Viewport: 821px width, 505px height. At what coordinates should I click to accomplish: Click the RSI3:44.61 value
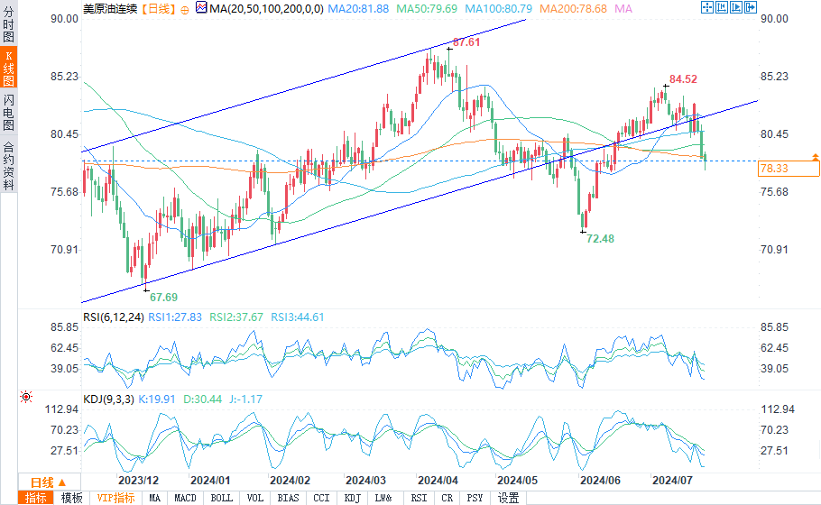(298, 317)
